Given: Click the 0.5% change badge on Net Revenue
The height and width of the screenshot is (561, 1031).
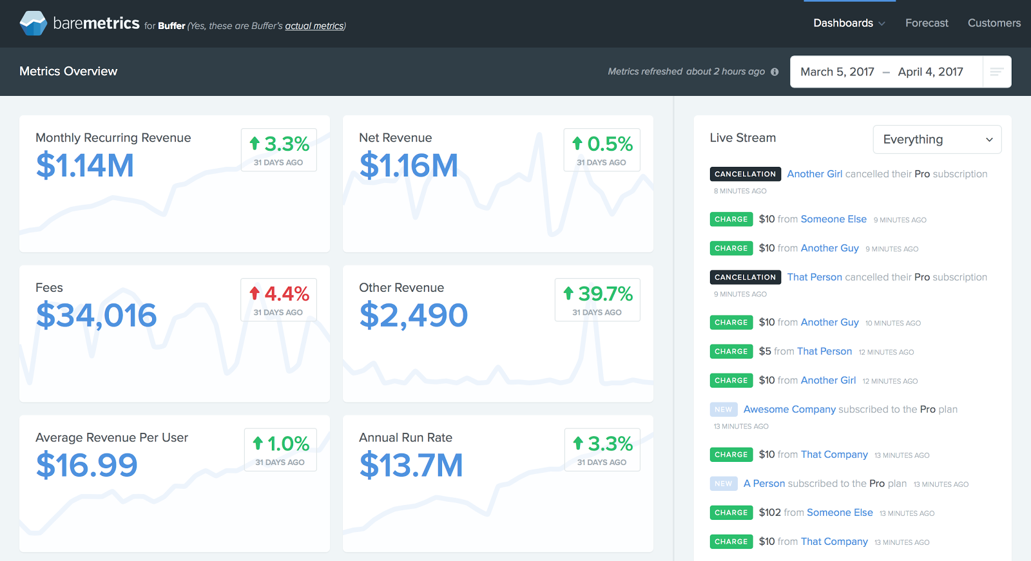Looking at the screenshot, I should click(x=602, y=150).
